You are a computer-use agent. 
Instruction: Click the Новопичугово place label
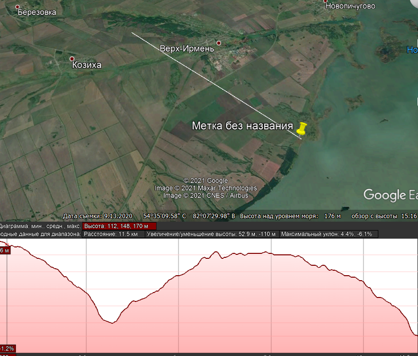click(350, 6)
